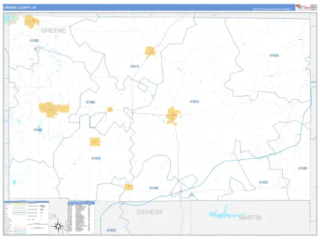
Task: Select the "MARTIN" neighboring county label
Action: pos(250,217)
